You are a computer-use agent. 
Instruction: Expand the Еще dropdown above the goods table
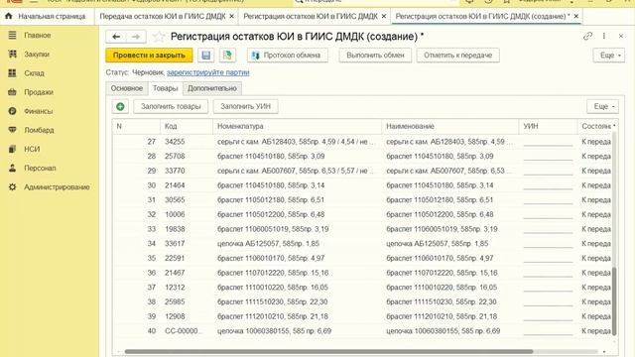tap(603, 106)
